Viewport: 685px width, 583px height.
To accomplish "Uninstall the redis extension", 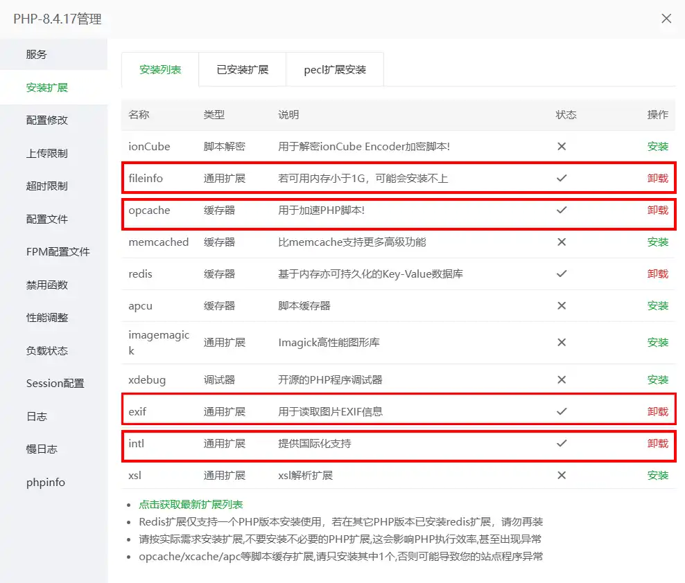I will (x=657, y=274).
